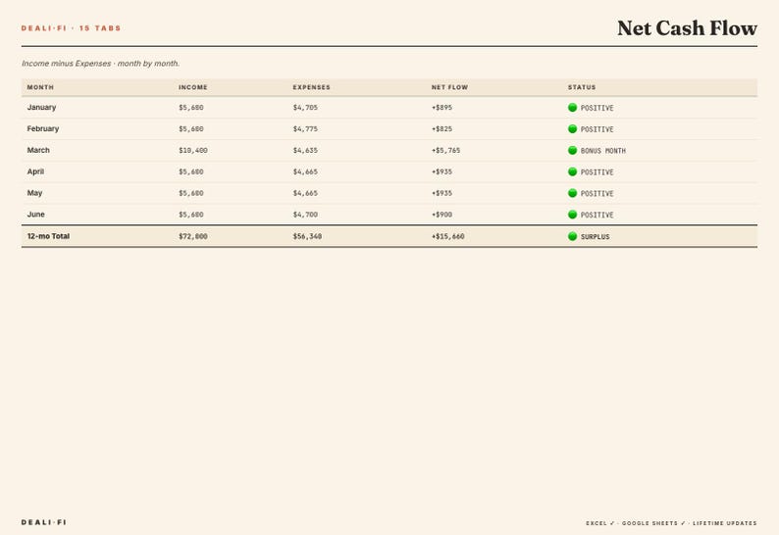Screen dimensions: 779x535
Task: Click January's expenses cell
Action: [x=305, y=108]
